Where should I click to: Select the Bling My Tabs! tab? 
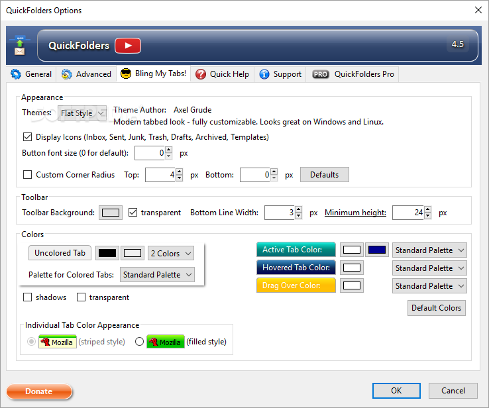[154, 74]
